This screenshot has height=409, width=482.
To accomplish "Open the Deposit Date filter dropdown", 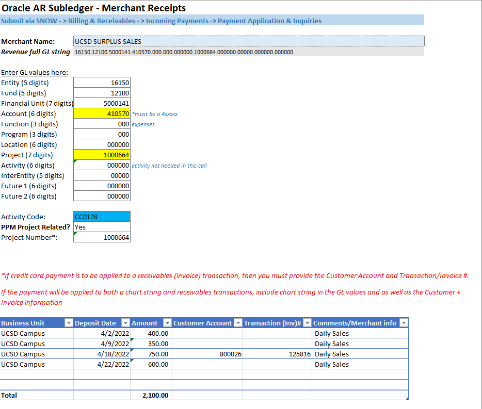I will click(125, 323).
